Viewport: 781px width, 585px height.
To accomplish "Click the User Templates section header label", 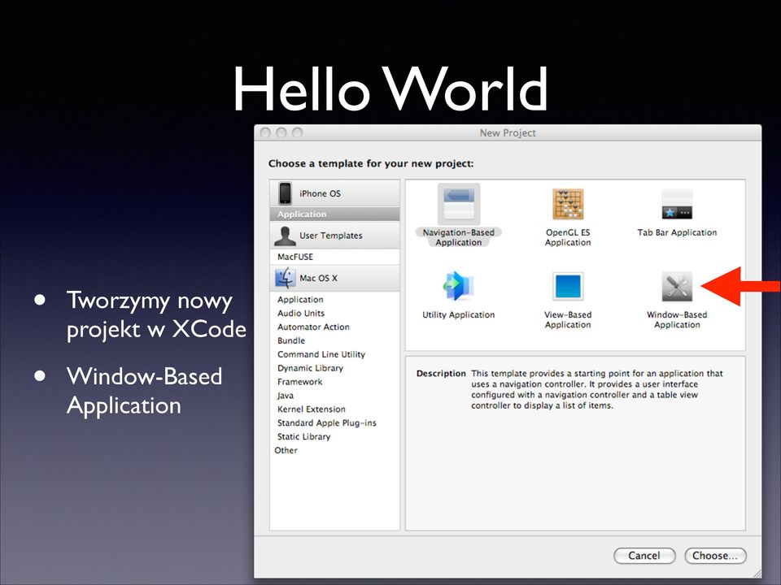I will click(331, 236).
